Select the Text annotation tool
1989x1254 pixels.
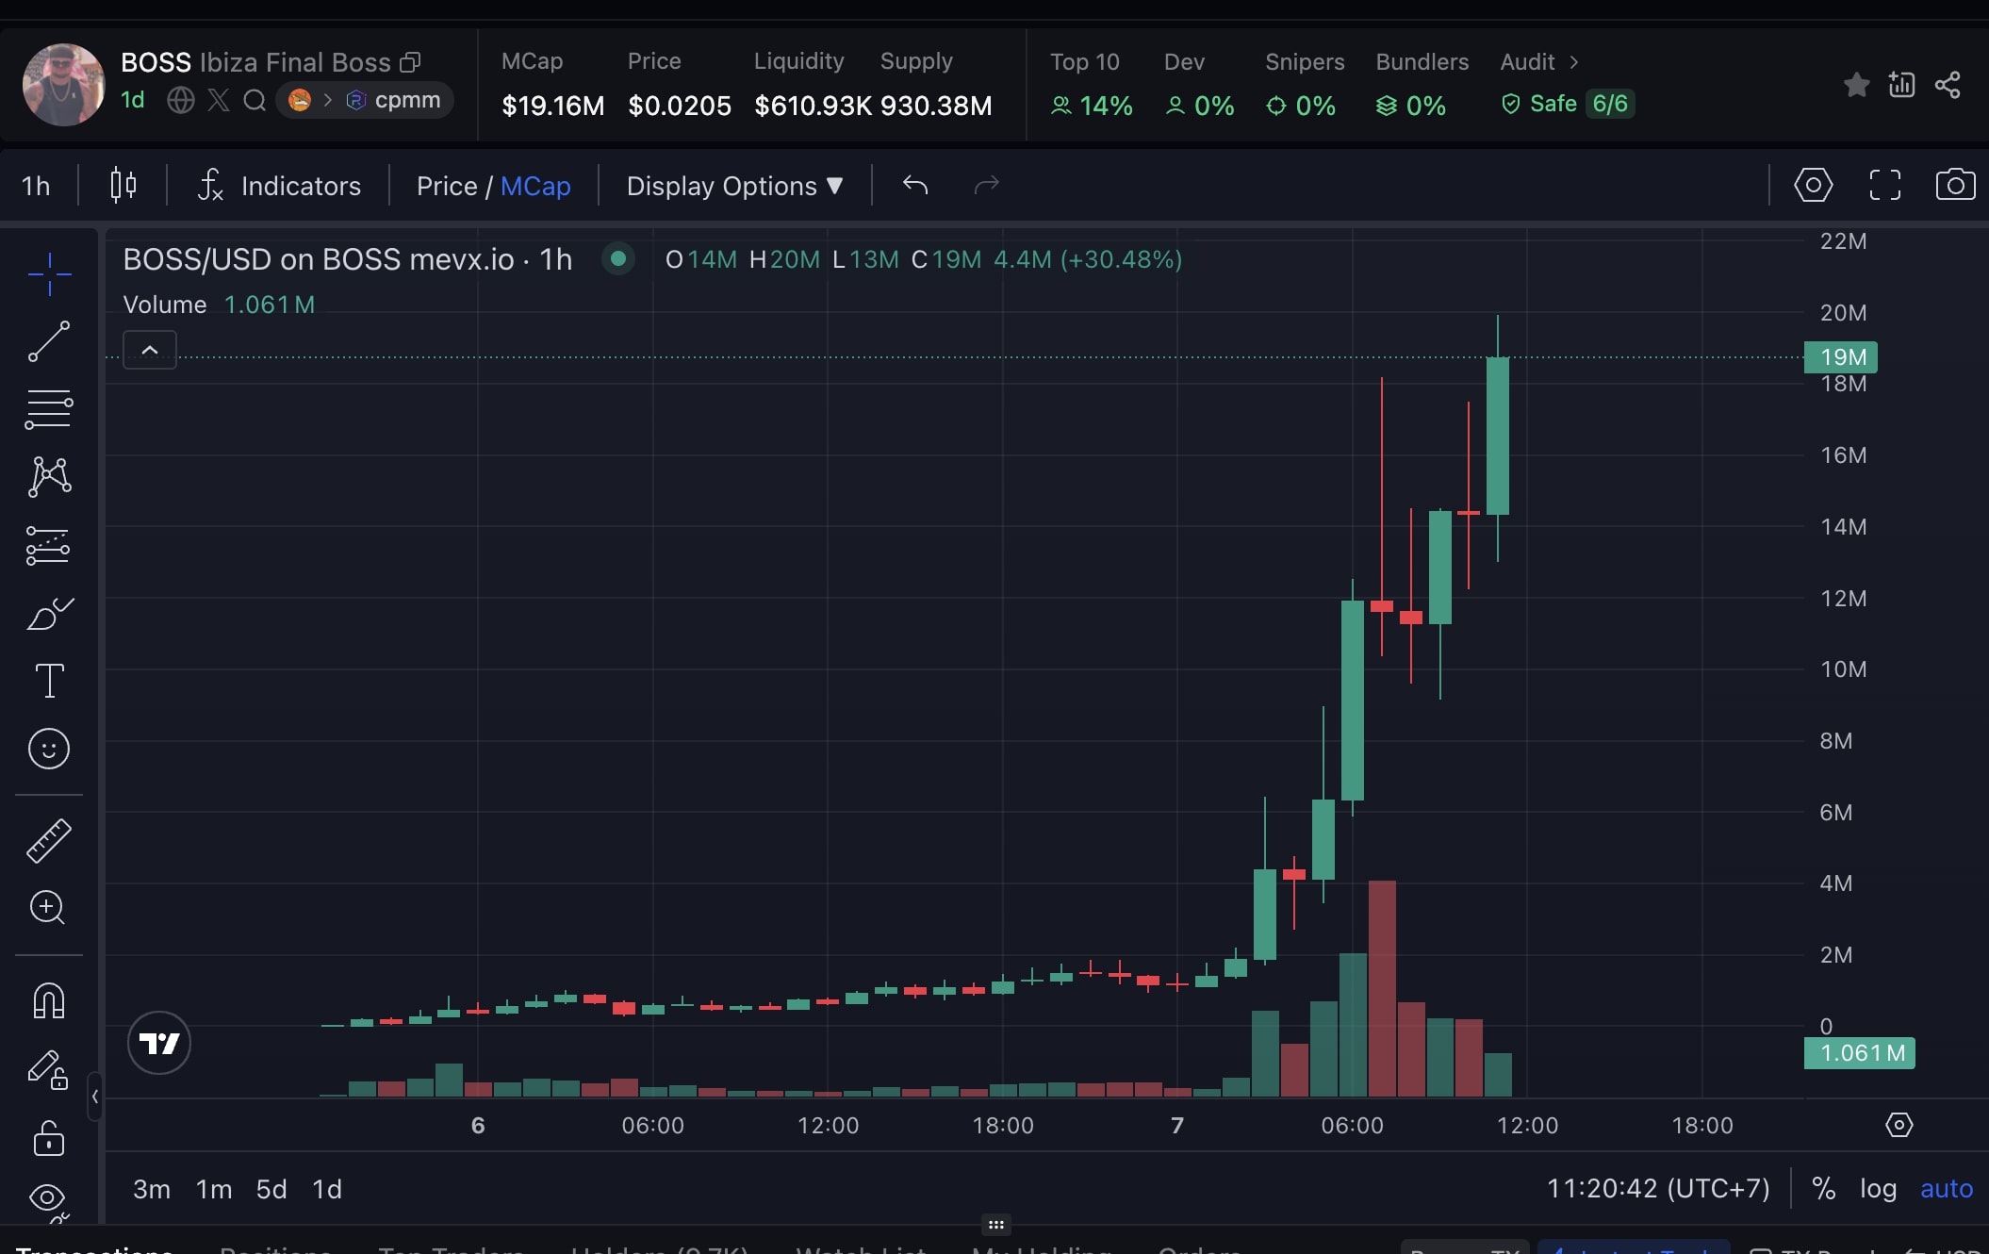click(x=49, y=681)
